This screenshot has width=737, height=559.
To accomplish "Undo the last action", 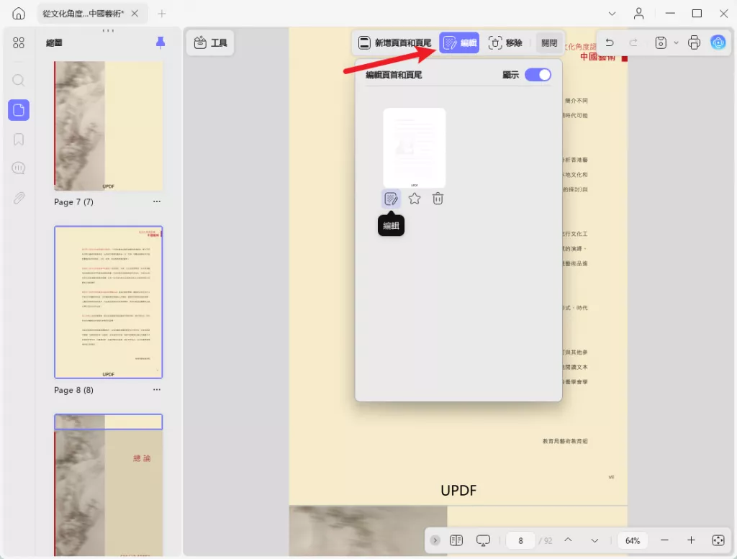I will pos(610,42).
